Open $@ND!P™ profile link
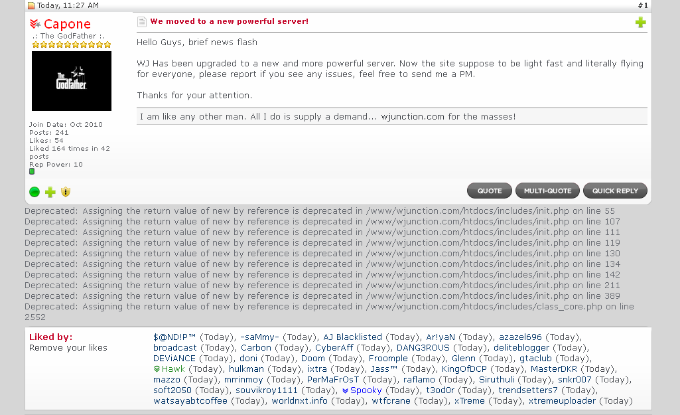 (174, 337)
